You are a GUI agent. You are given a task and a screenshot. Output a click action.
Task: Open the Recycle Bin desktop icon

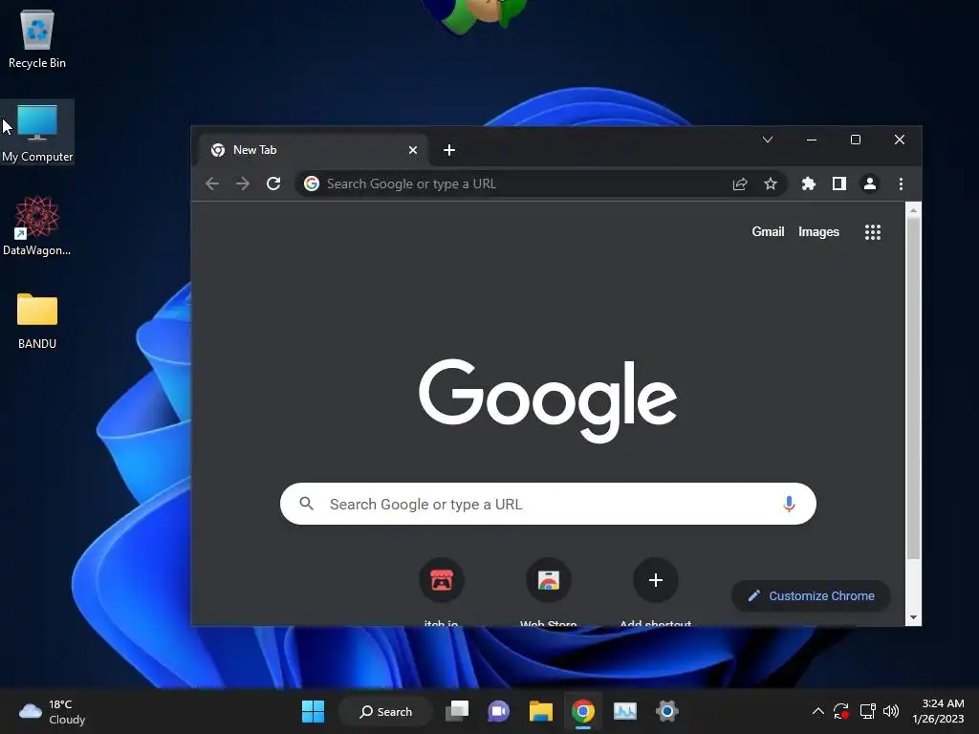(x=37, y=38)
